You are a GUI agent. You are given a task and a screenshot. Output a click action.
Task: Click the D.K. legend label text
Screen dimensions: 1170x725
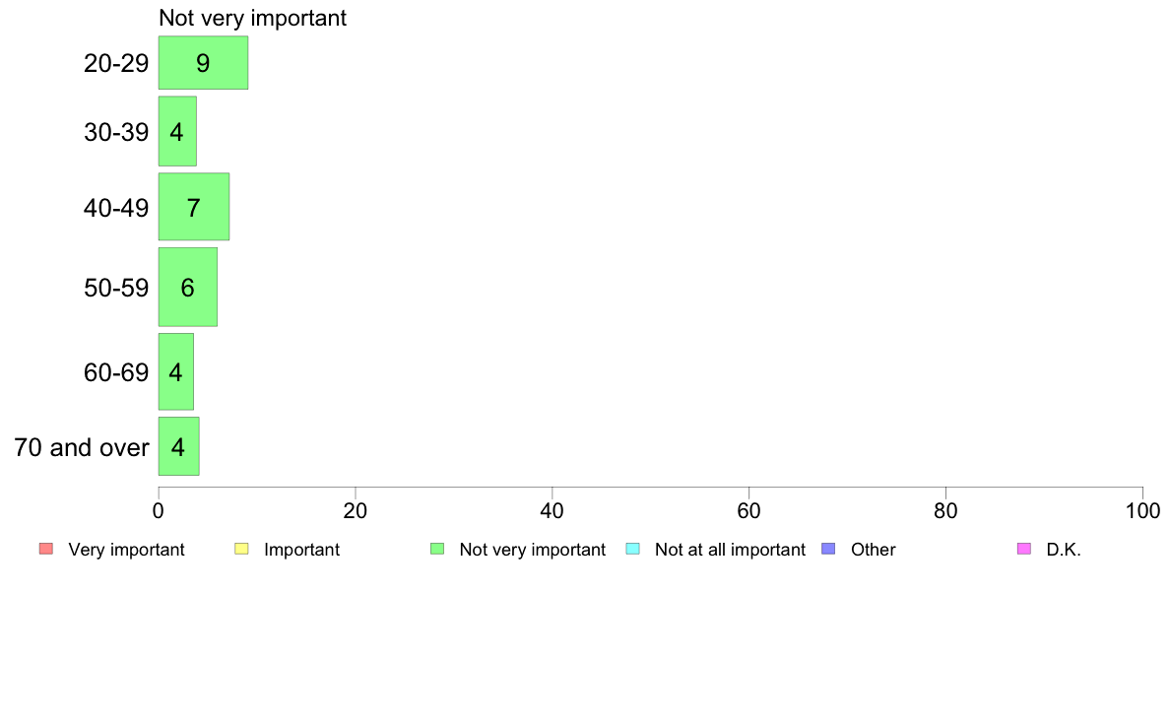[x=1064, y=550]
